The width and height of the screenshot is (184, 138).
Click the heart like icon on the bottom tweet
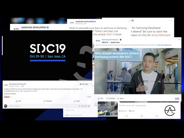click(x=157, y=116)
